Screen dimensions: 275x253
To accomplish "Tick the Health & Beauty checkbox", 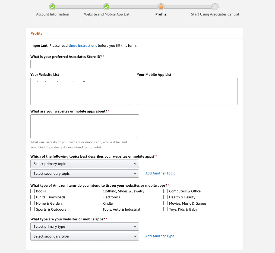I will click(166, 197).
